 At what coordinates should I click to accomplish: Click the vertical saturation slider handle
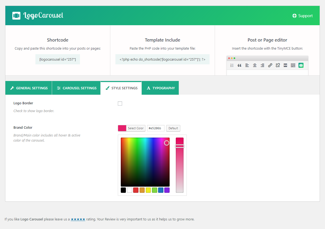click(180, 146)
